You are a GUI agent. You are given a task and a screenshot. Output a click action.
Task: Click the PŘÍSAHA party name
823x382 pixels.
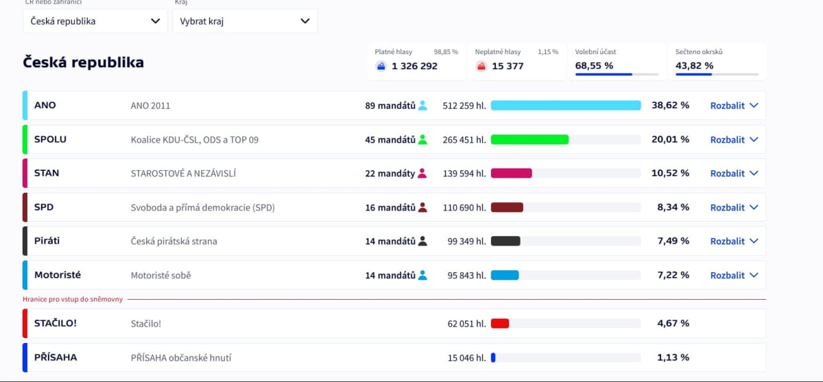tap(56, 357)
